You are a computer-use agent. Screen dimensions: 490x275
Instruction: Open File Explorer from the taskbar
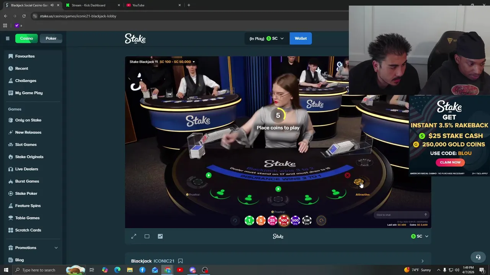tap(130, 270)
